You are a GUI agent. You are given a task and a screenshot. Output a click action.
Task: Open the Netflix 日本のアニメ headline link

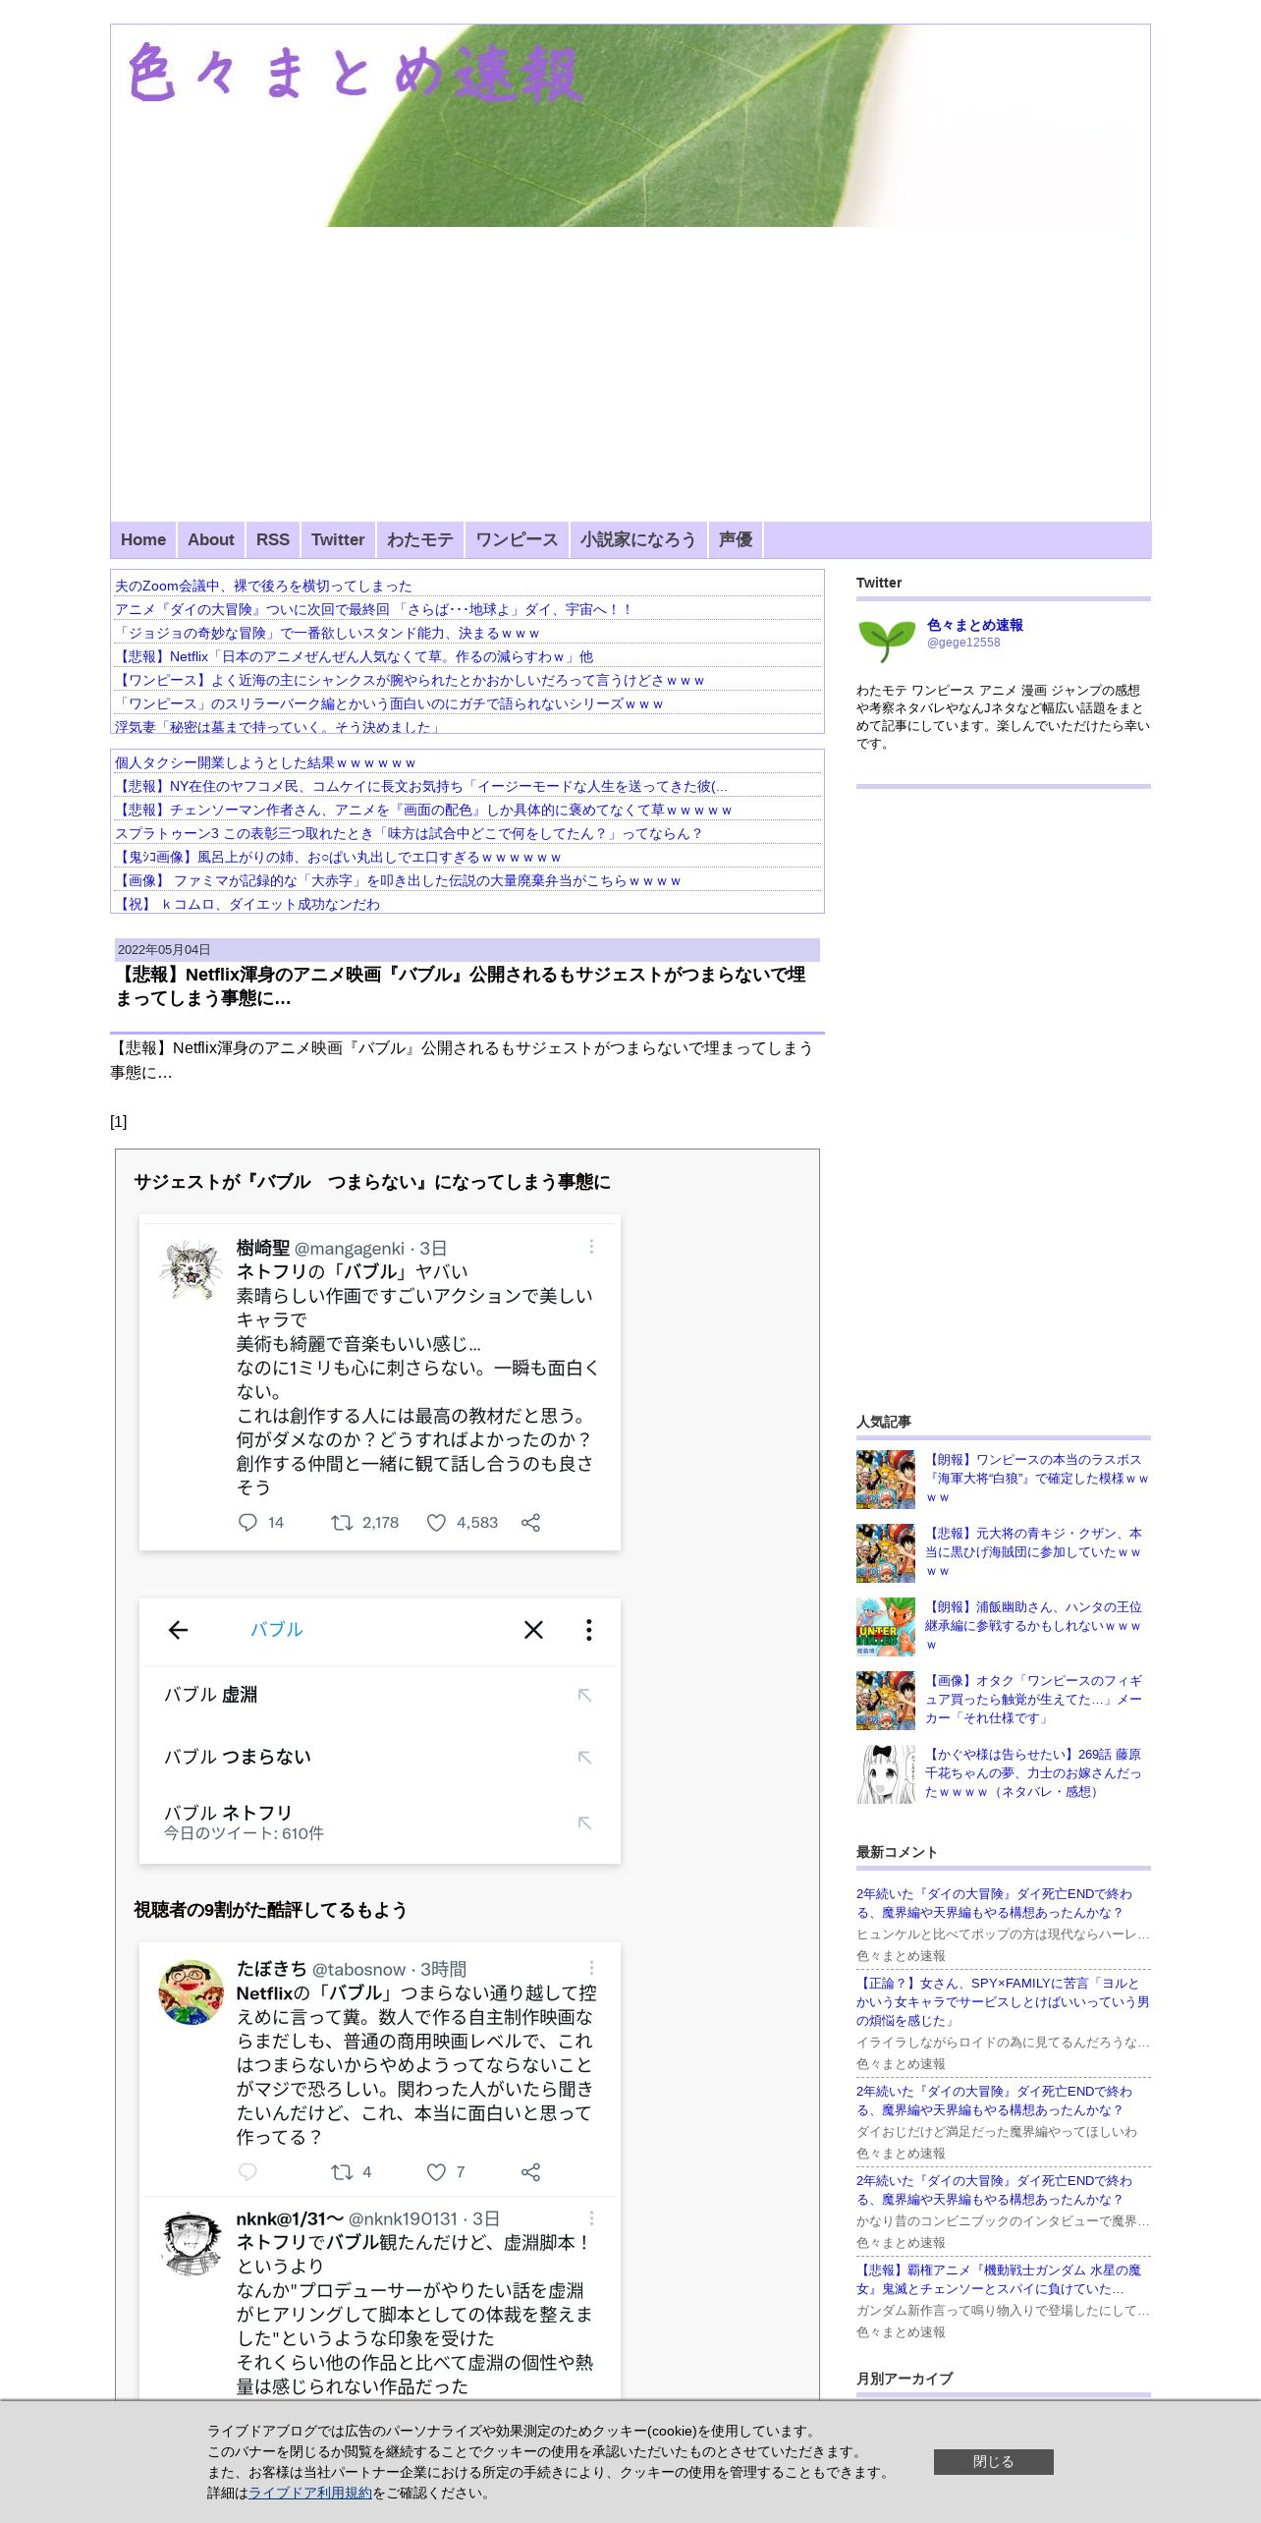(x=354, y=656)
